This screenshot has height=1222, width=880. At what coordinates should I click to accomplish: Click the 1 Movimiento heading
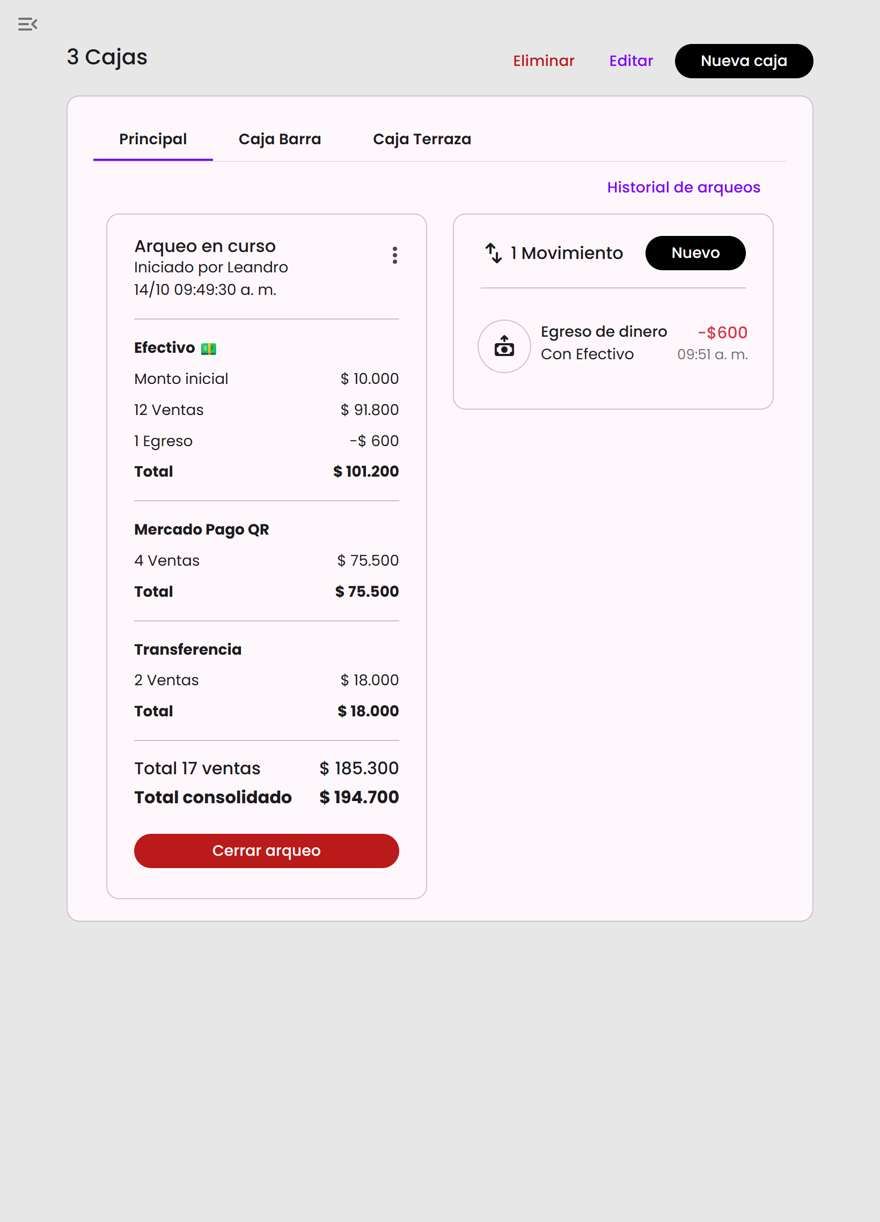pos(567,253)
